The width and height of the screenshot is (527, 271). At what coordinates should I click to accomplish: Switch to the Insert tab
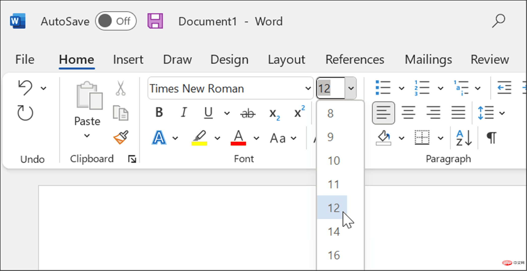[128, 60]
